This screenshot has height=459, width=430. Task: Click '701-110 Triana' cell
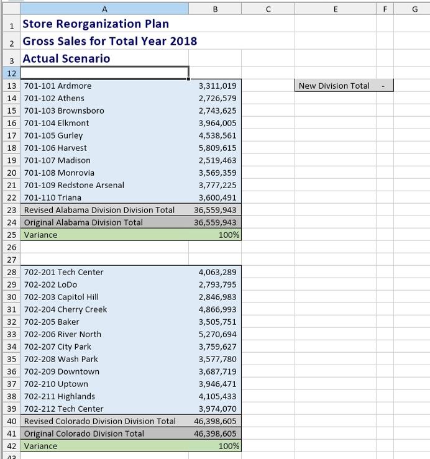click(x=104, y=198)
